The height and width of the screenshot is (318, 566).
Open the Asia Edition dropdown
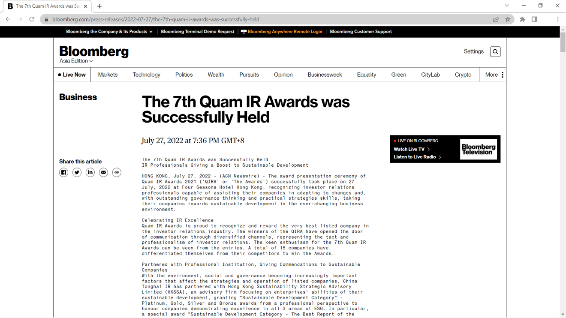(x=76, y=61)
